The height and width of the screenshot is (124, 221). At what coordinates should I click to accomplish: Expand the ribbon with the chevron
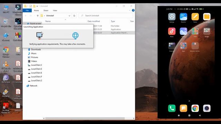click(129, 10)
